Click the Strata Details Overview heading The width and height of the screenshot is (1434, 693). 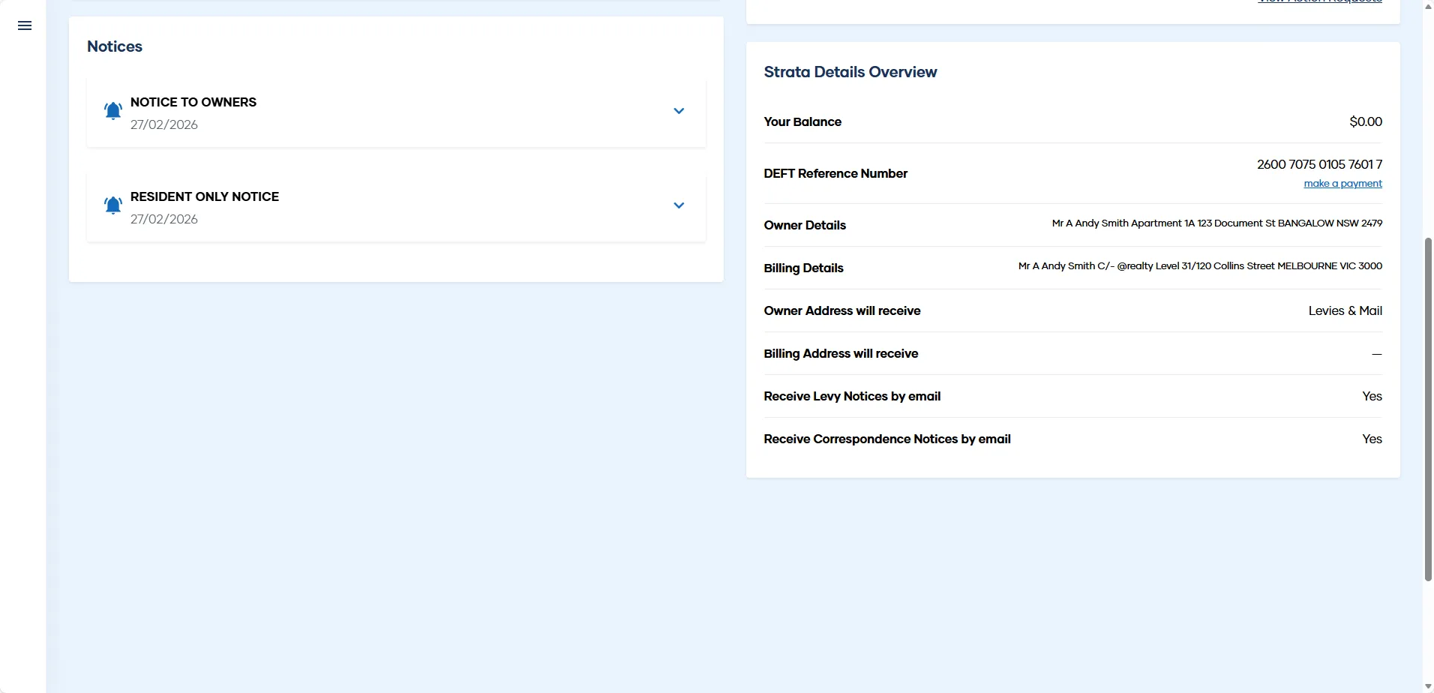(850, 72)
